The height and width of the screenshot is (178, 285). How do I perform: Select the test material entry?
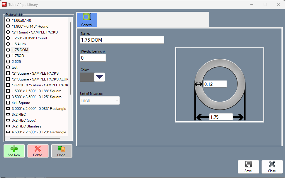(x=15, y=68)
